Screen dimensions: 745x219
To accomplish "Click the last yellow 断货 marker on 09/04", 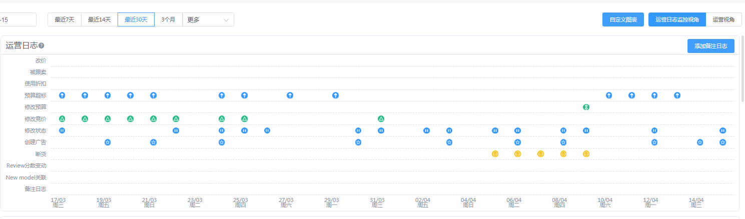I will pos(586,154).
